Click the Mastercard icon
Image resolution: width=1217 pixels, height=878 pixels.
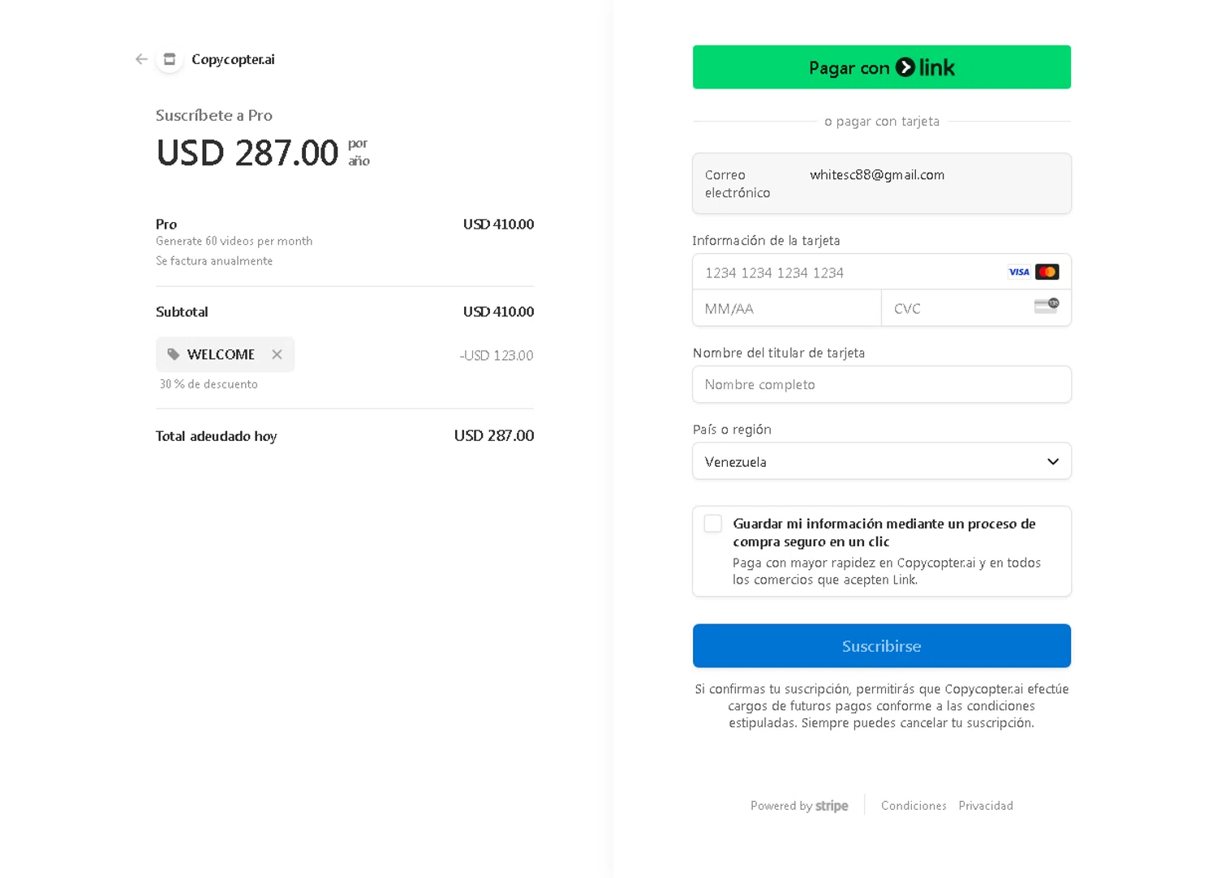point(1047,272)
